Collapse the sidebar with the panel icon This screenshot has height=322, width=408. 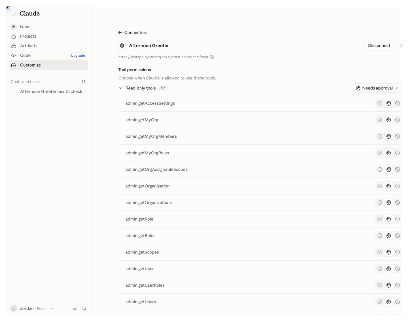click(x=14, y=14)
